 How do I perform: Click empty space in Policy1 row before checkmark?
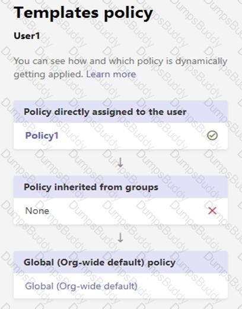pyautogui.click(x=132, y=136)
